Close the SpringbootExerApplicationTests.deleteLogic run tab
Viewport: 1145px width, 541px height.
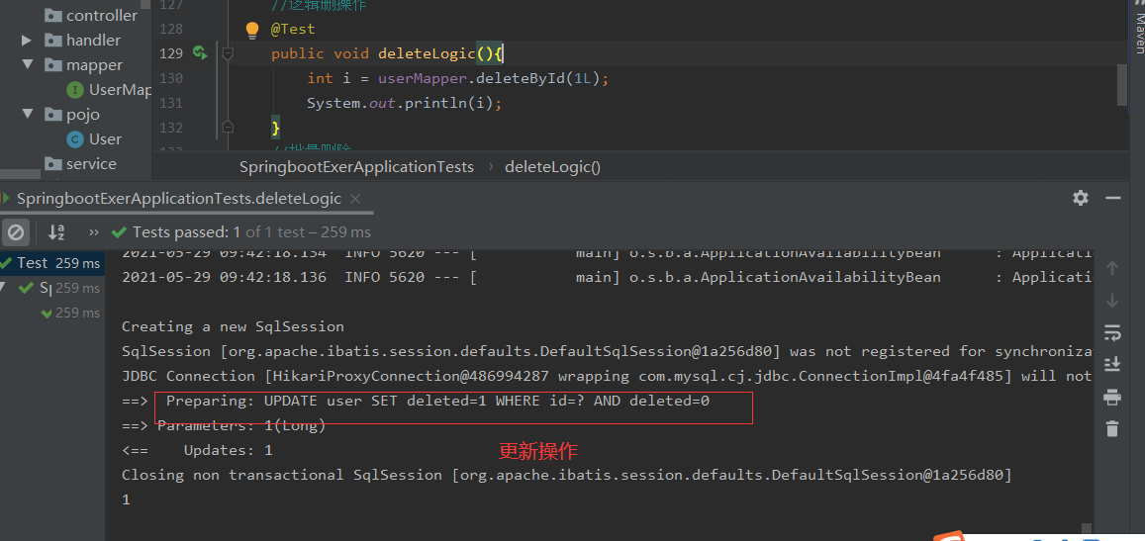tap(355, 199)
